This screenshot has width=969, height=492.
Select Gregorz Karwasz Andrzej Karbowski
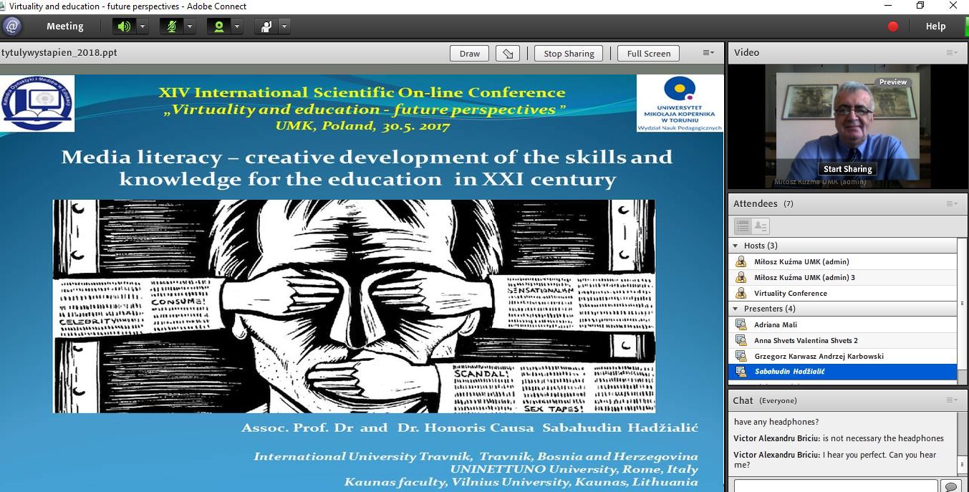pyautogui.click(x=843, y=356)
